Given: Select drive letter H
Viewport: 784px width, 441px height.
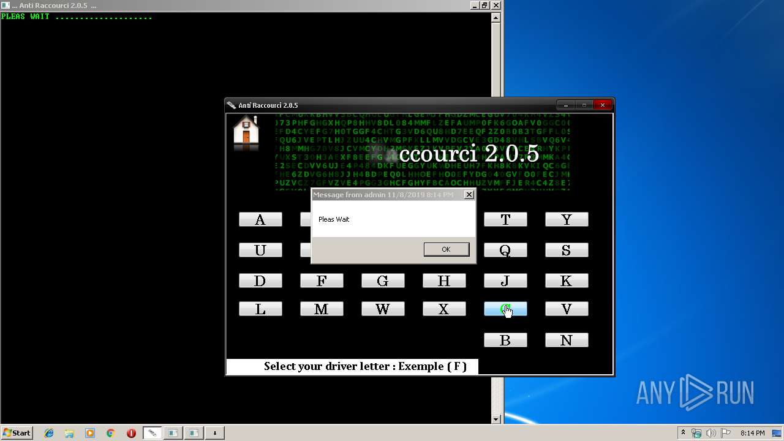Looking at the screenshot, I should 444,281.
